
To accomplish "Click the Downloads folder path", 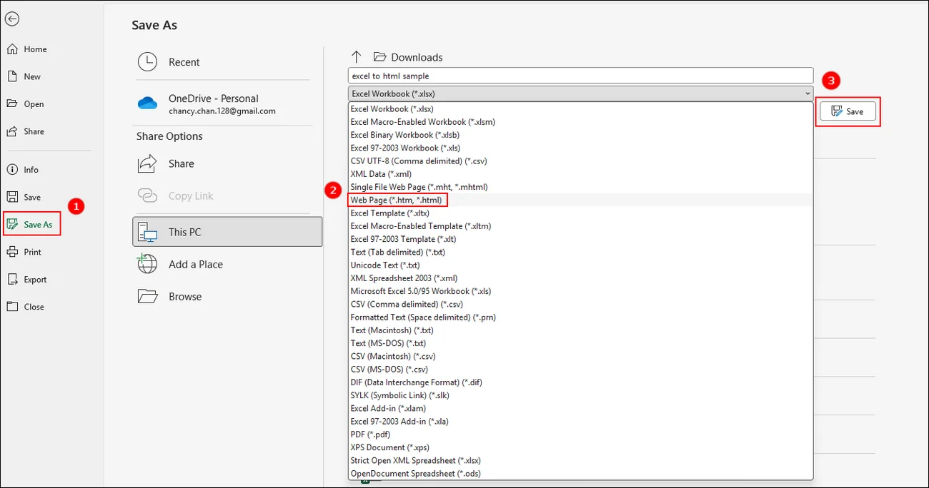I will pyautogui.click(x=408, y=57).
